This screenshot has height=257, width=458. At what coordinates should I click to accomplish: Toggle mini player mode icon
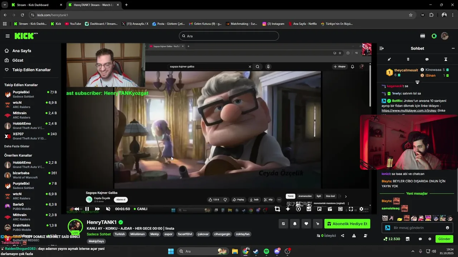point(330,209)
